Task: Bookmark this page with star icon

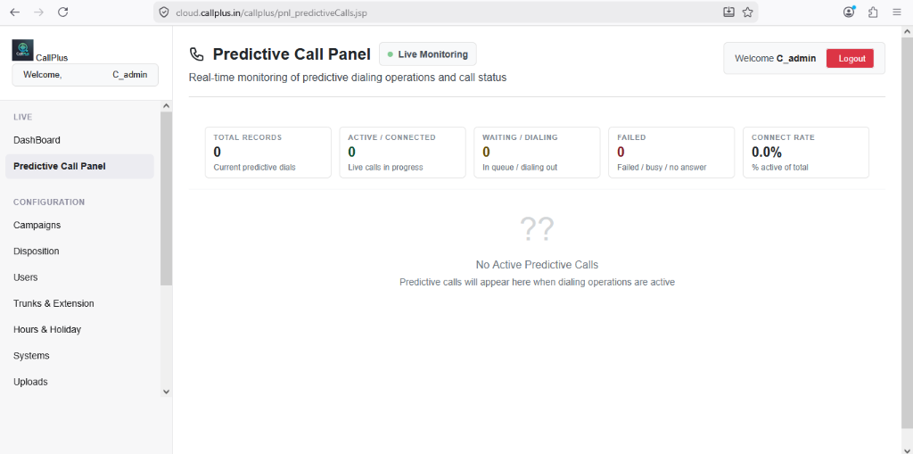Action: tap(748, 12)
